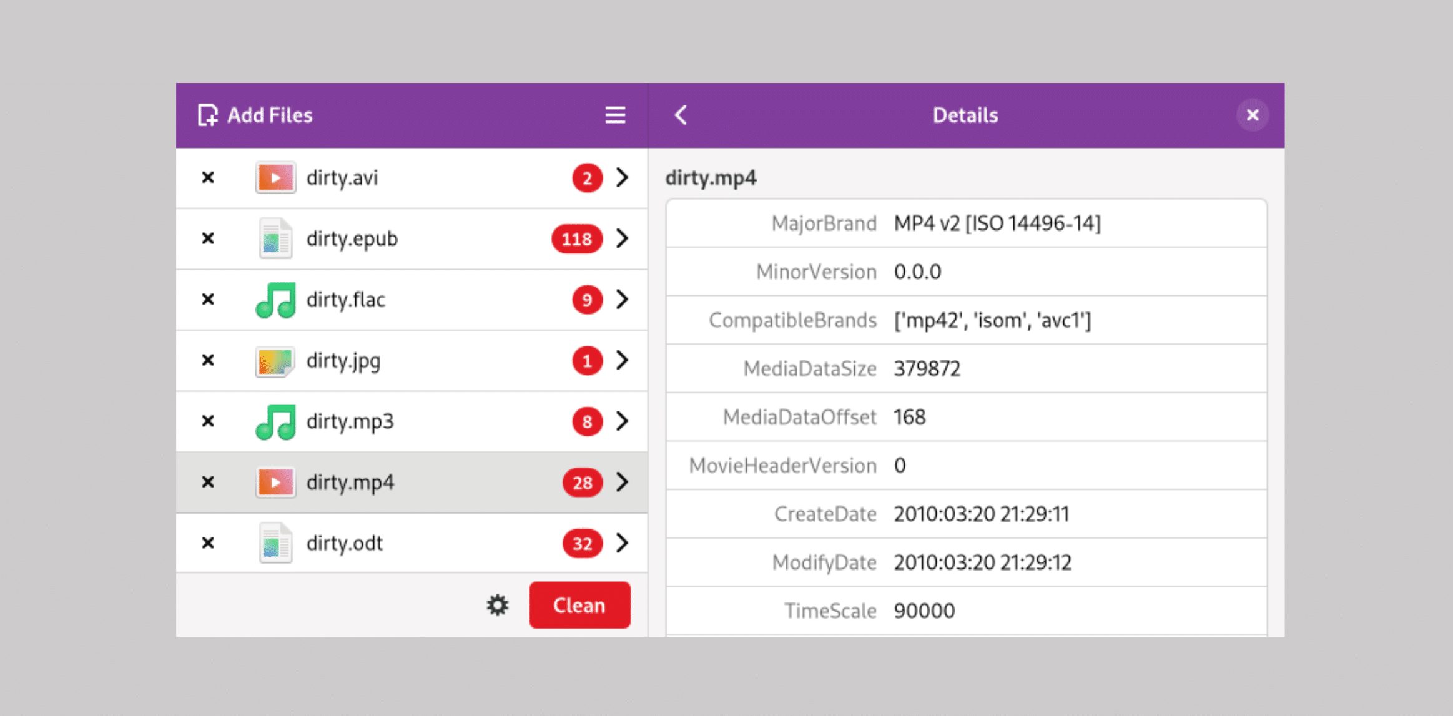Expand details chevron for dirty.avi
Image resolution: width=1453 pixels, height=716 pixels.
point(622,178)
